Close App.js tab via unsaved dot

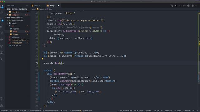tap(59, 6)
